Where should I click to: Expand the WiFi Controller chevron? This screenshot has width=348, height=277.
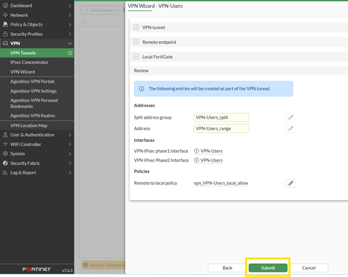70,144
